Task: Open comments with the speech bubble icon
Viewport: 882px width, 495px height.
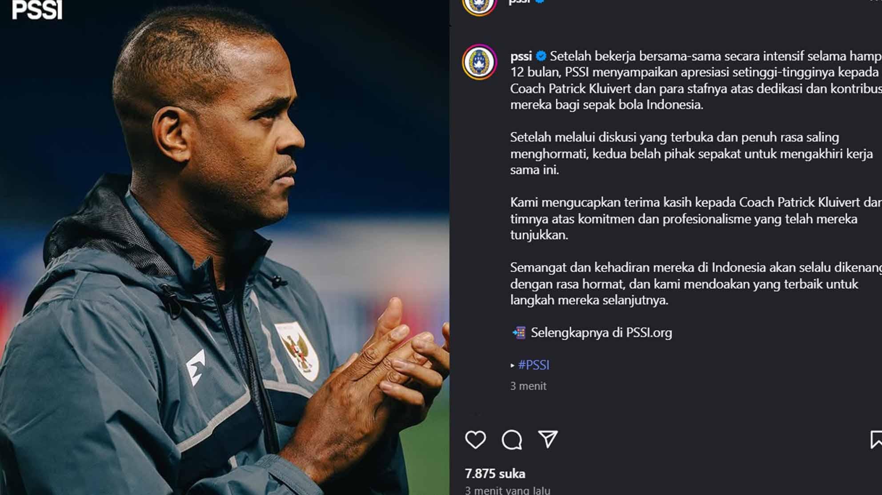Action: pyautogui.click(x=512, y=440)
